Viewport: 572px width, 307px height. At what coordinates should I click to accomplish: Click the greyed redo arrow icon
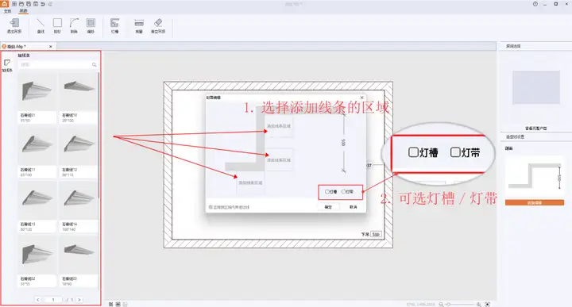pos(50,4)
